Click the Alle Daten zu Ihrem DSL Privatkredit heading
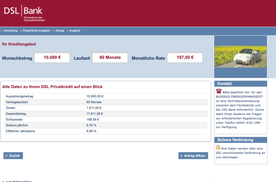The height and width of the screenshot is (182, 276). [x=52, y=87]
